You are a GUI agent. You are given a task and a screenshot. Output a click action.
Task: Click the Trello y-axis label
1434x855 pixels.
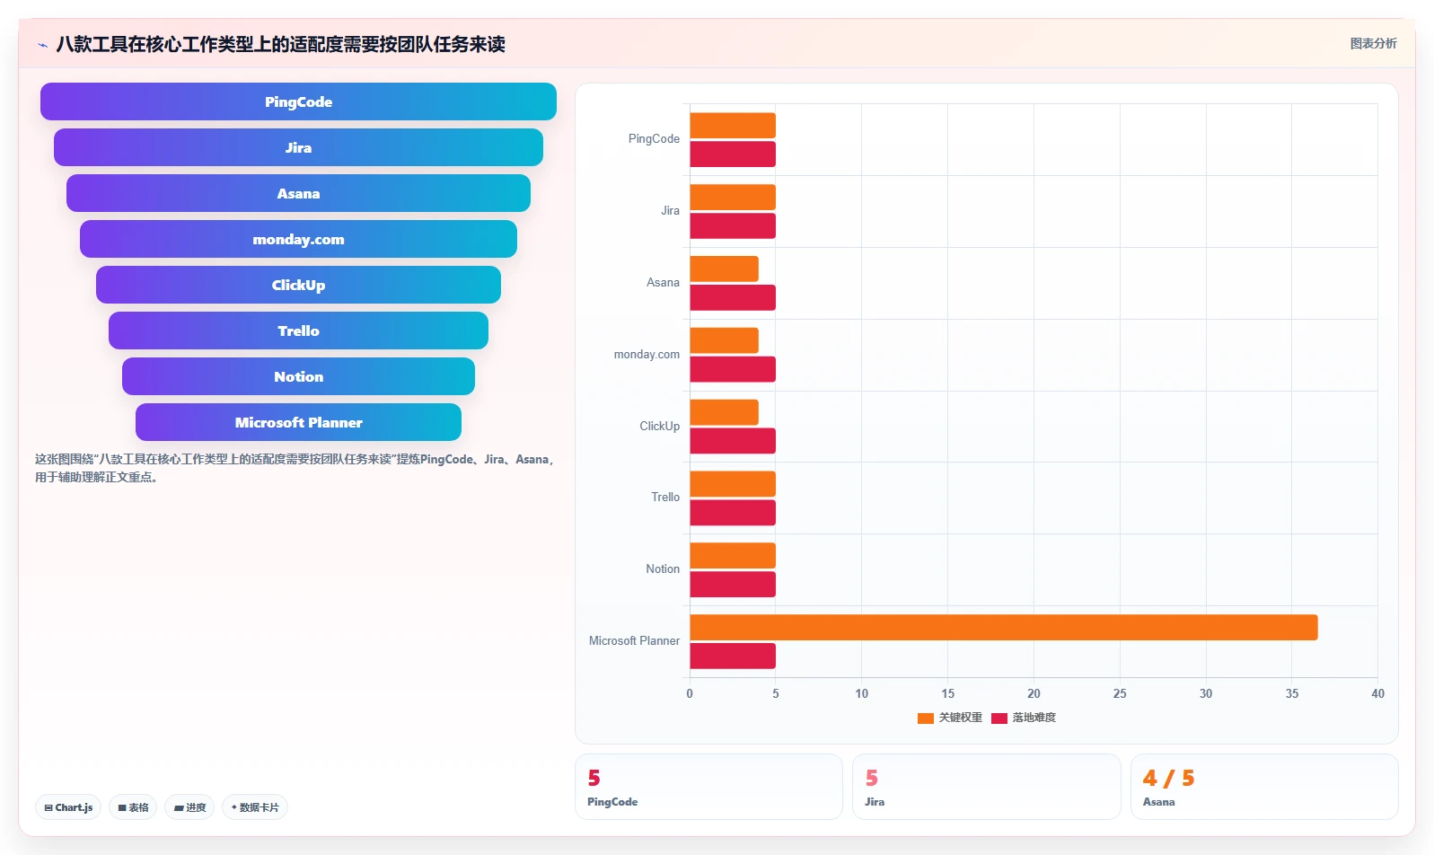(665, 498)
